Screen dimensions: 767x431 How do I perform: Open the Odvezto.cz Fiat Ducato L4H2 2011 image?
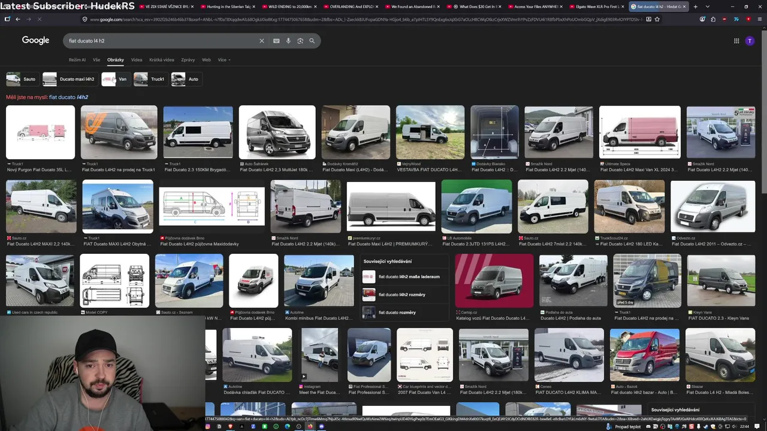click(x=712, y=207)
